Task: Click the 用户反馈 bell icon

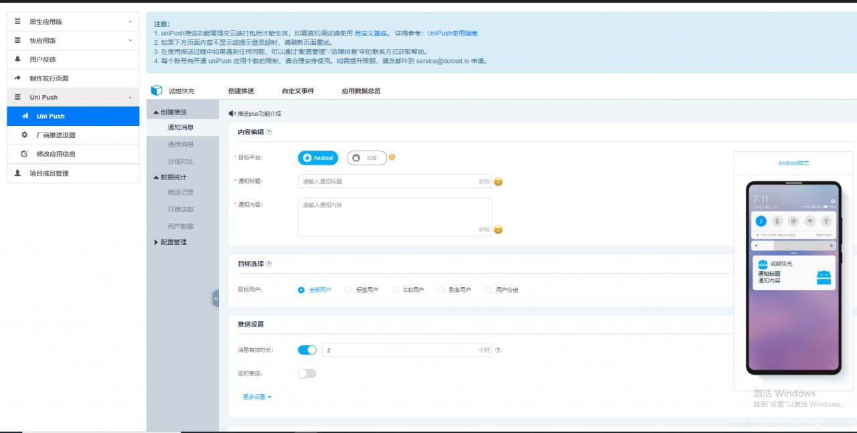Action: point(19,59)
